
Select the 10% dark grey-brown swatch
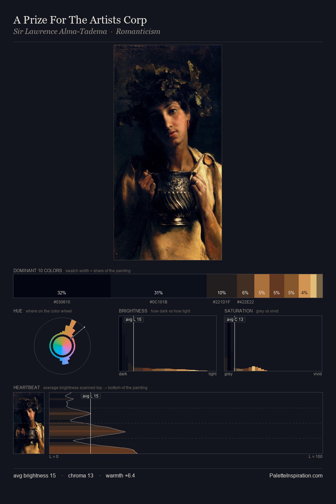pyautogui.click(x=222, y=286)
